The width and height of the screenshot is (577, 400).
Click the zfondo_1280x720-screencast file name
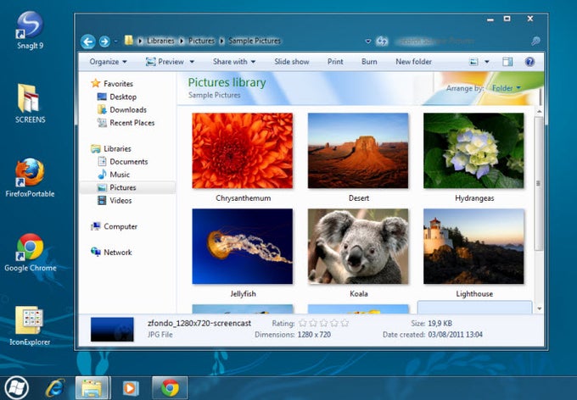pos(199,324)
